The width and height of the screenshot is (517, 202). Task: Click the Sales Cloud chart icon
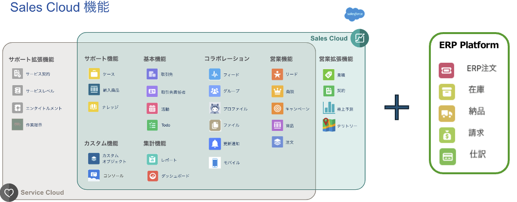coord(360,38)
